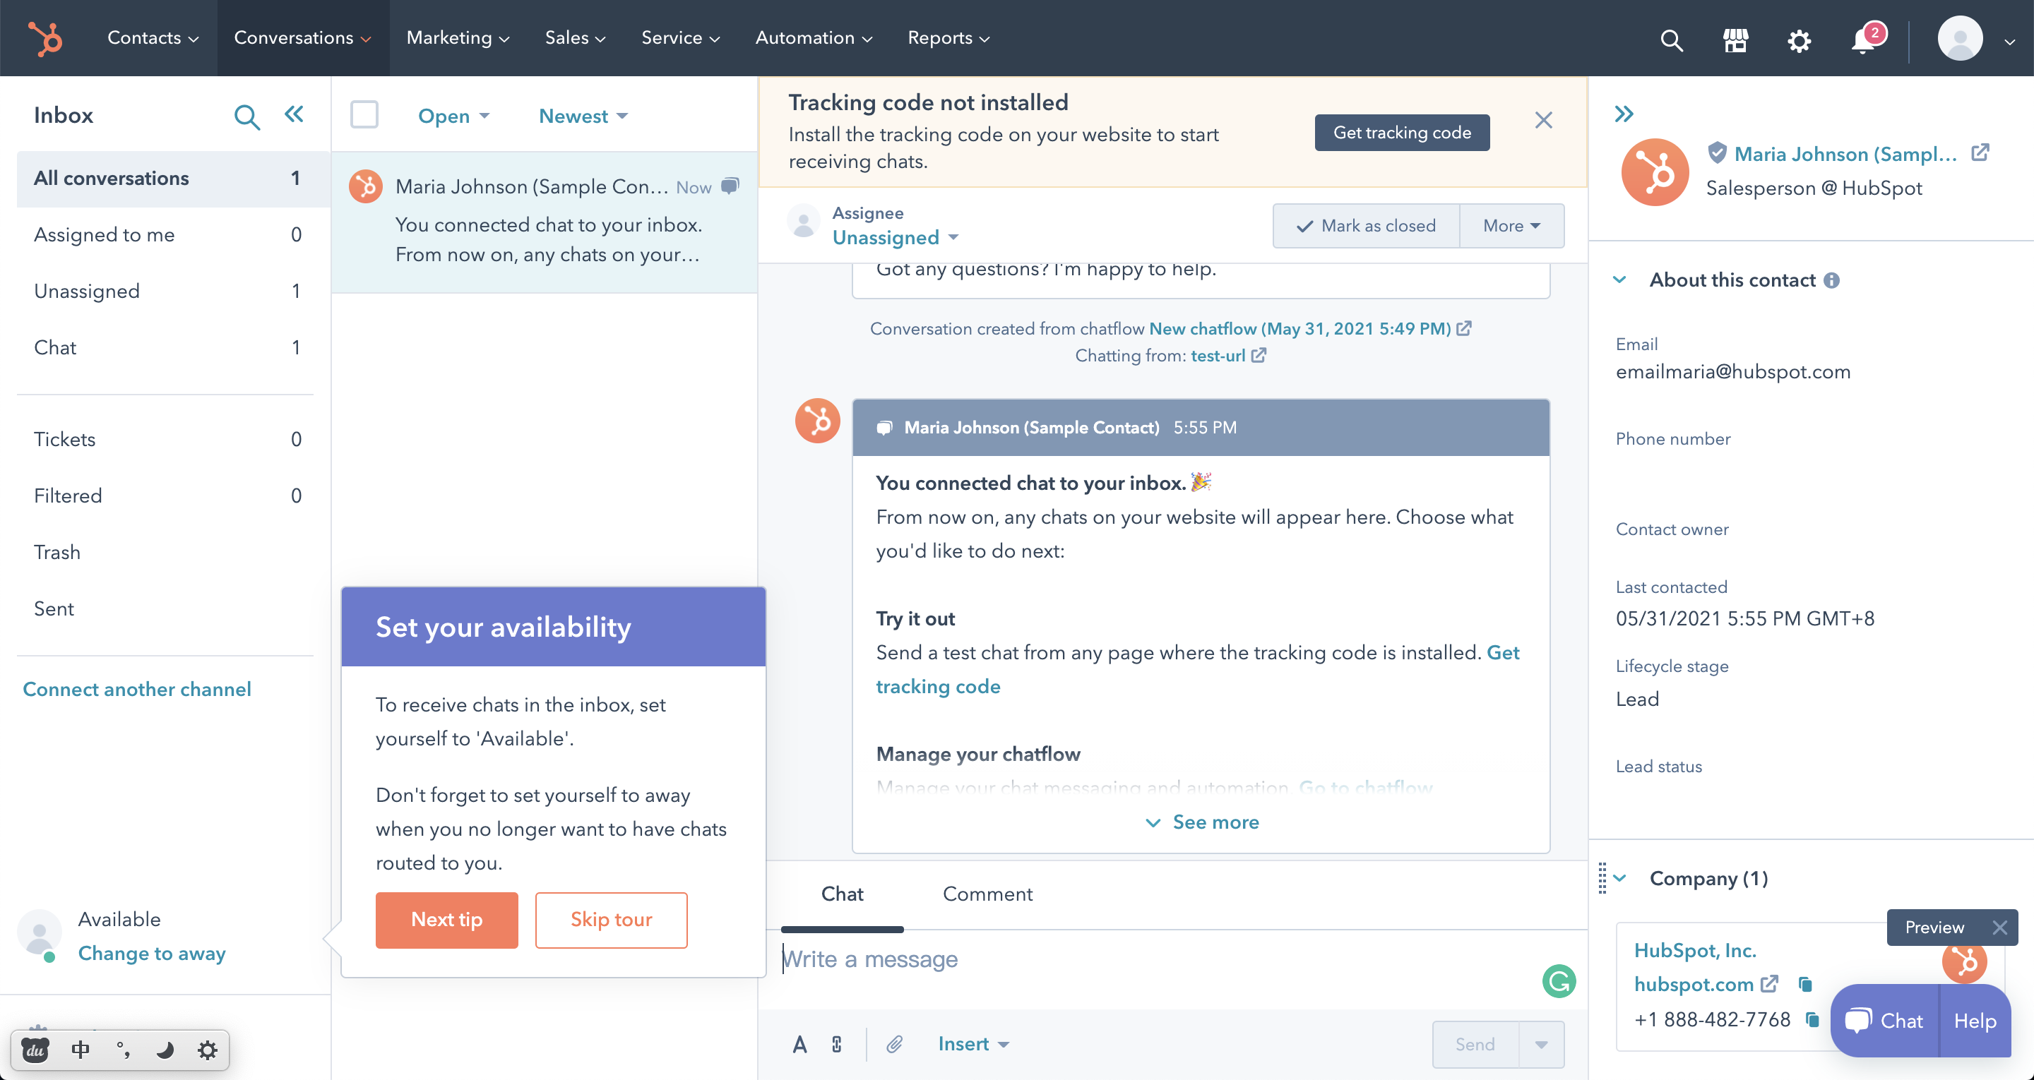Open the notifications bell

click(x=1864, y=40)
